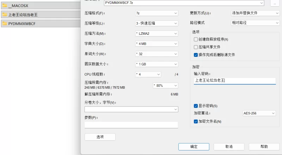This screenshot has height=155, width=282.
Task: Click the _MACOSX folder icon
Action: 5,6
